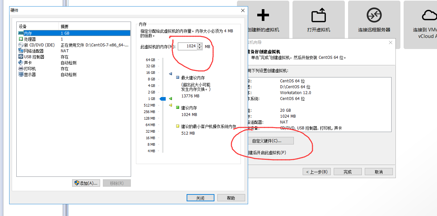This screenshot has height=216, width=437.
Task: Click green recommended memory marker
Action: pos(170,98)
